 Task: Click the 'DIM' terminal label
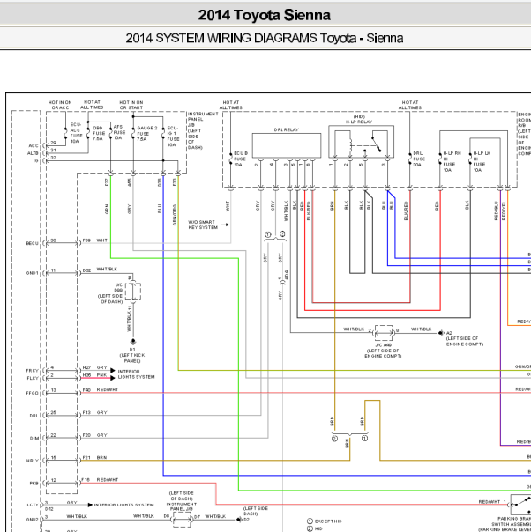coord(34,439)
